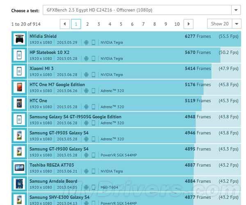Click the Android icon in NVidia Shield row
246x205 pixels.
tap(86, 43)
